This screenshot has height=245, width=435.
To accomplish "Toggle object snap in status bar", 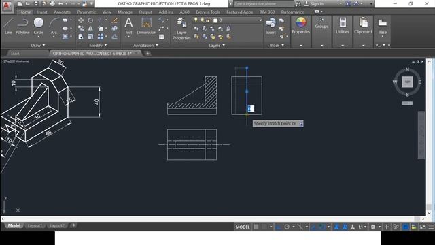I will coord(322,227).
